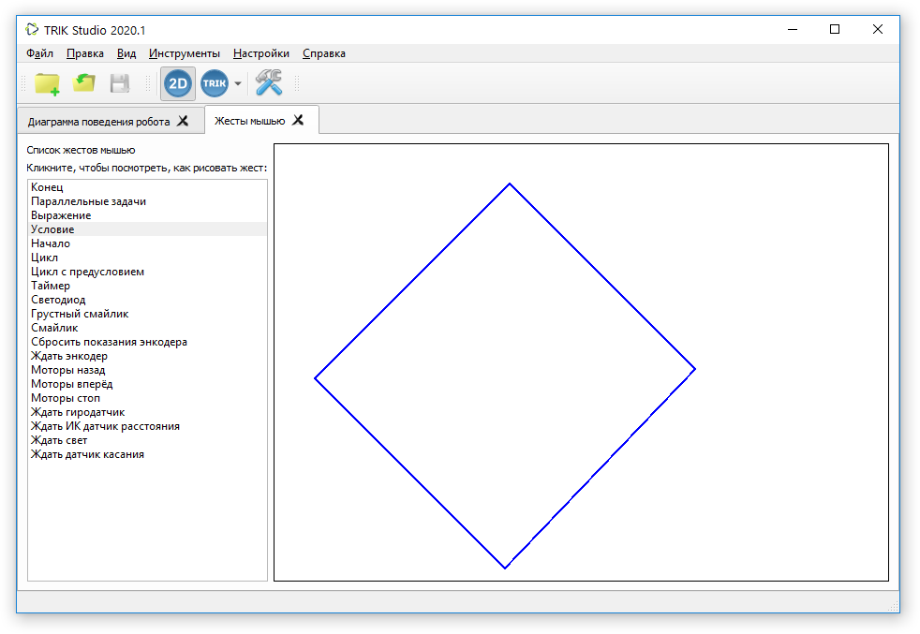This screenshot has height=634, width=920.
Task: Open the Инструменты menu
Action: tap(185, 53)
